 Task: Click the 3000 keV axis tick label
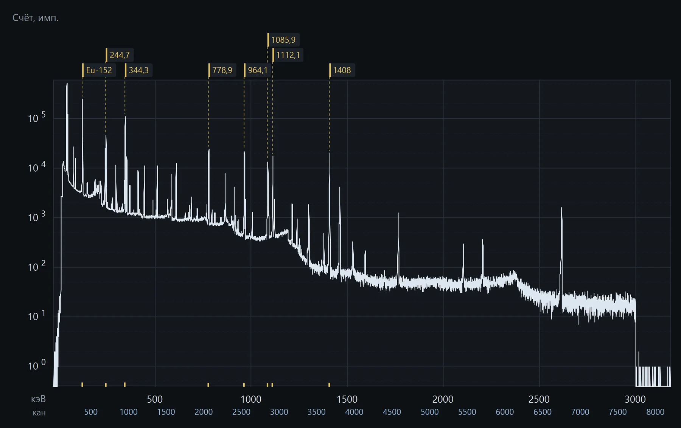(x=635, y=399)
